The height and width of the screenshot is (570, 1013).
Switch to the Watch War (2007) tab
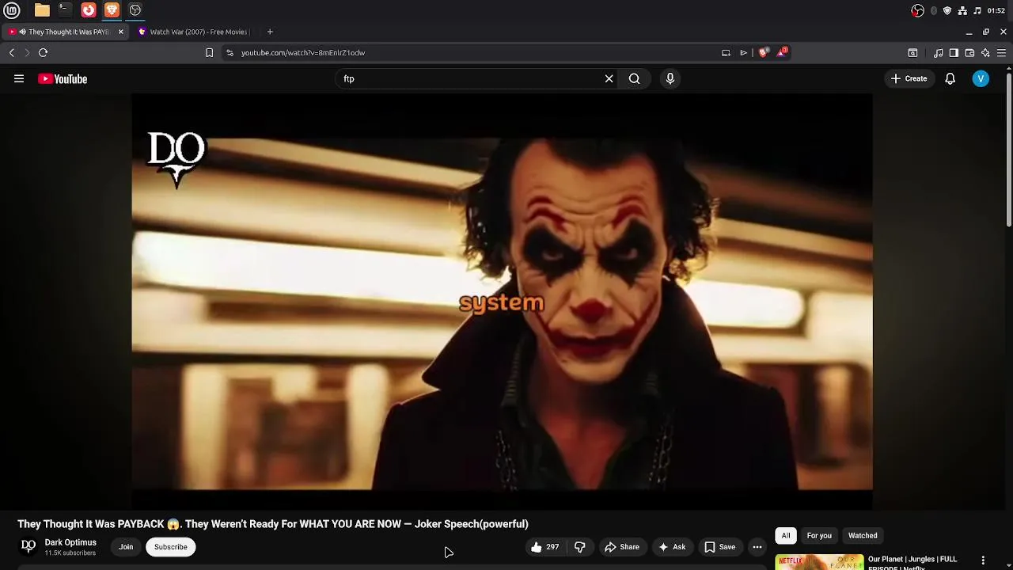pyautogui.click(x=193, y=32)
